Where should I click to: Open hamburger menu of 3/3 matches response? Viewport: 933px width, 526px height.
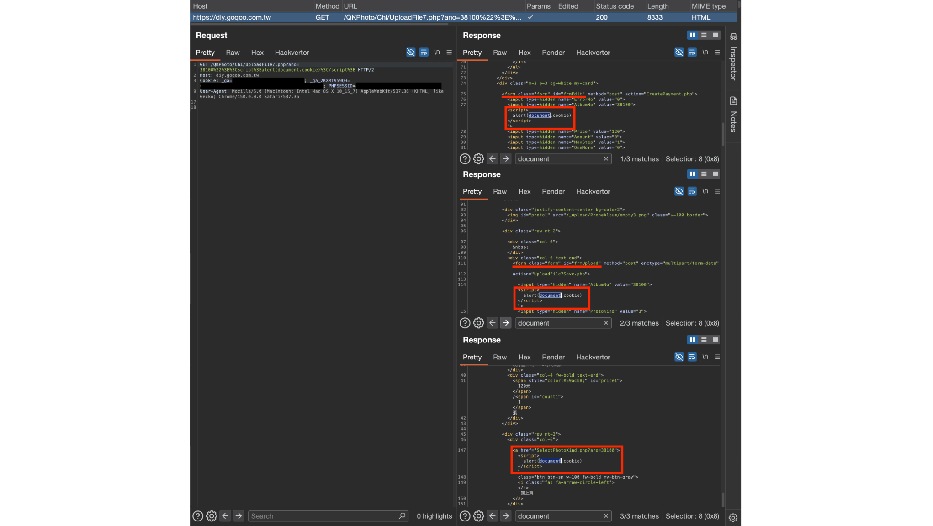click(717, 357)
